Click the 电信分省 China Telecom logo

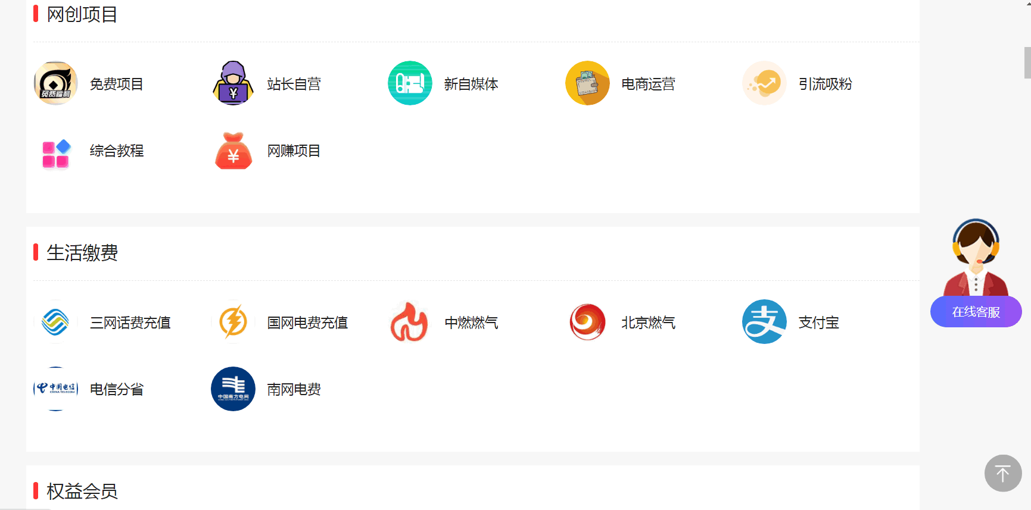pyautogui.click(x=55, y=389)
